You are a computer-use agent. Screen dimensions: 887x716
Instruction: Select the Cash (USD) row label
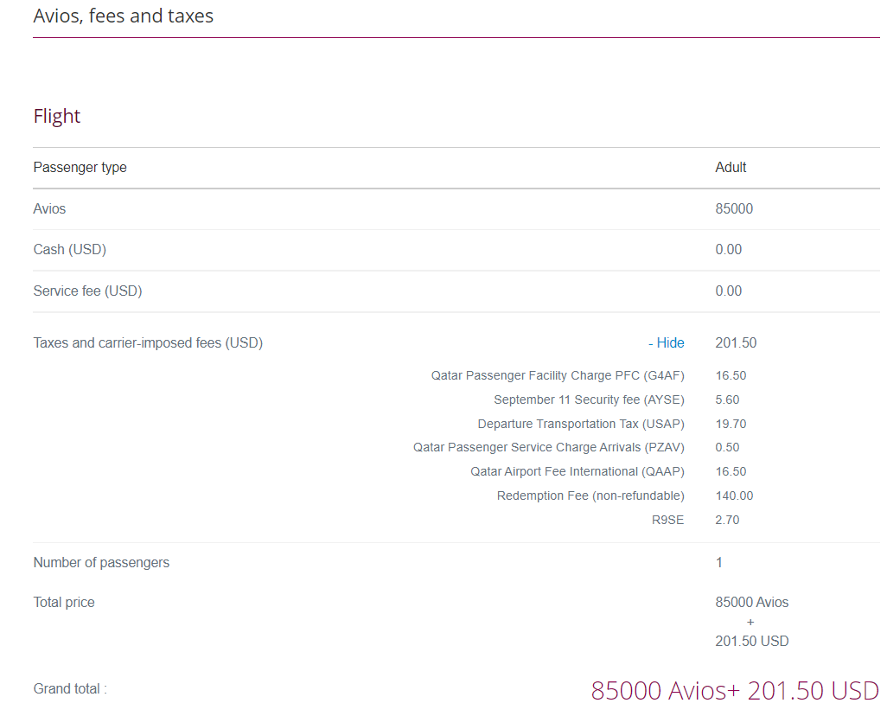[x=70, y=249]
